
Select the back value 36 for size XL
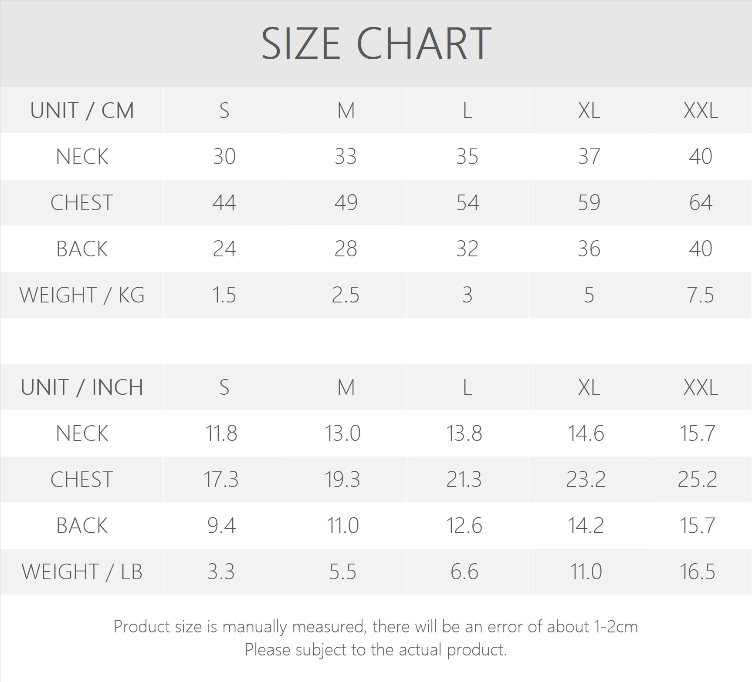pyautogui.click(x=589, y=249)
